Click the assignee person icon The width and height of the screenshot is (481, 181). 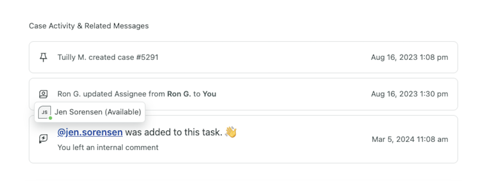tap(43, 94)
